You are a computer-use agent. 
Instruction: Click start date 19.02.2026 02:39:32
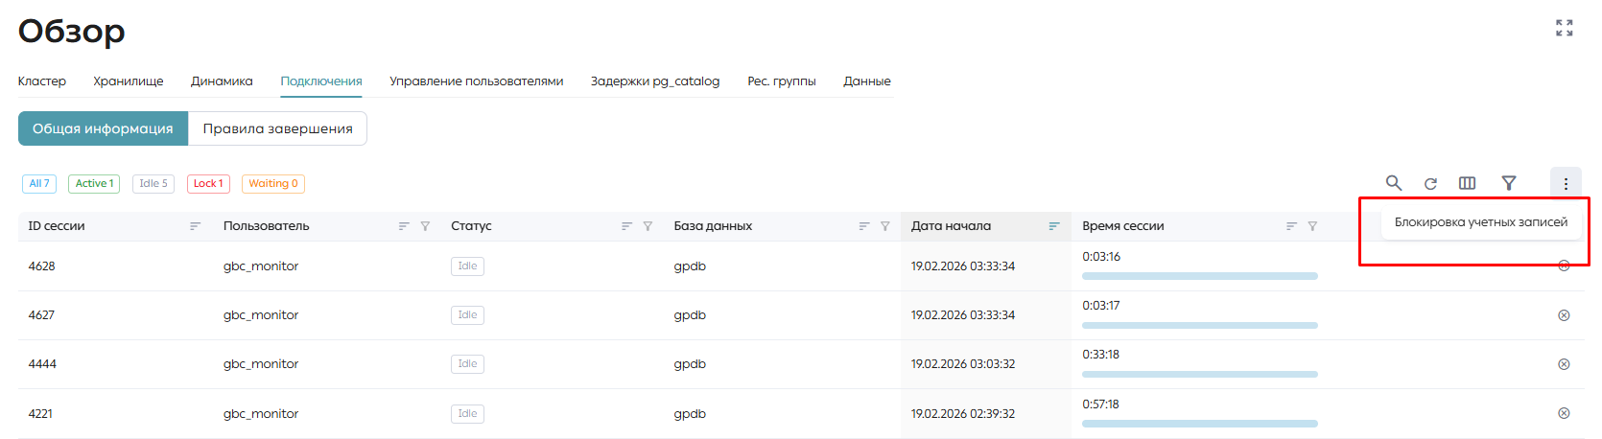[x=963, y=414]
